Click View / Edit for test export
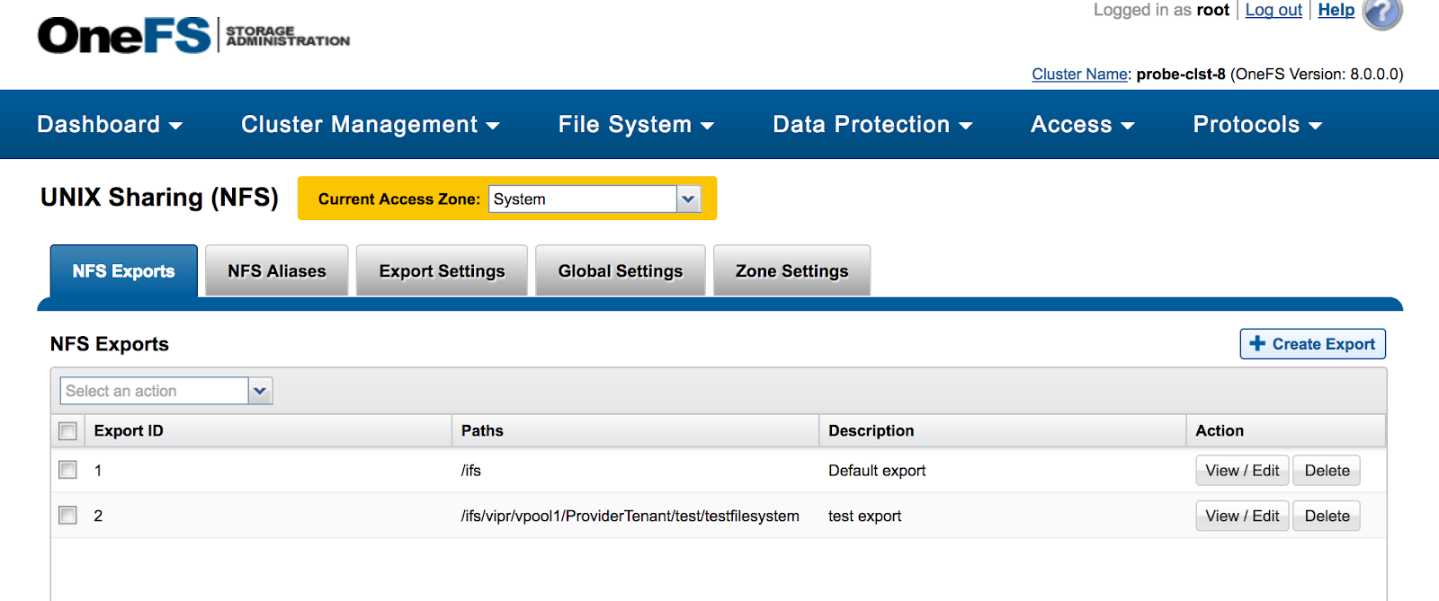 click(1242, 517)
